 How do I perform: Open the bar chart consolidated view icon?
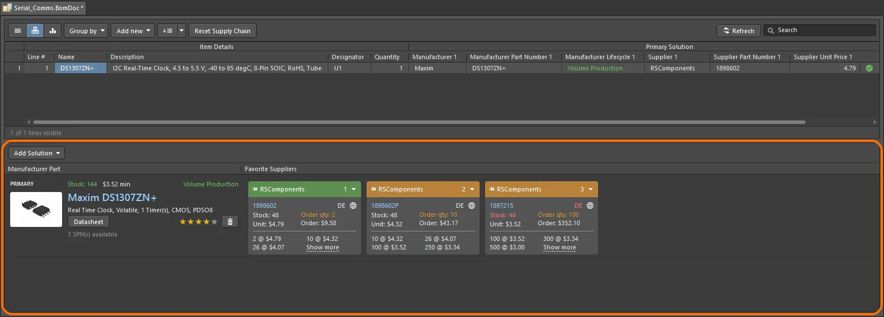[x=52, y=30]
